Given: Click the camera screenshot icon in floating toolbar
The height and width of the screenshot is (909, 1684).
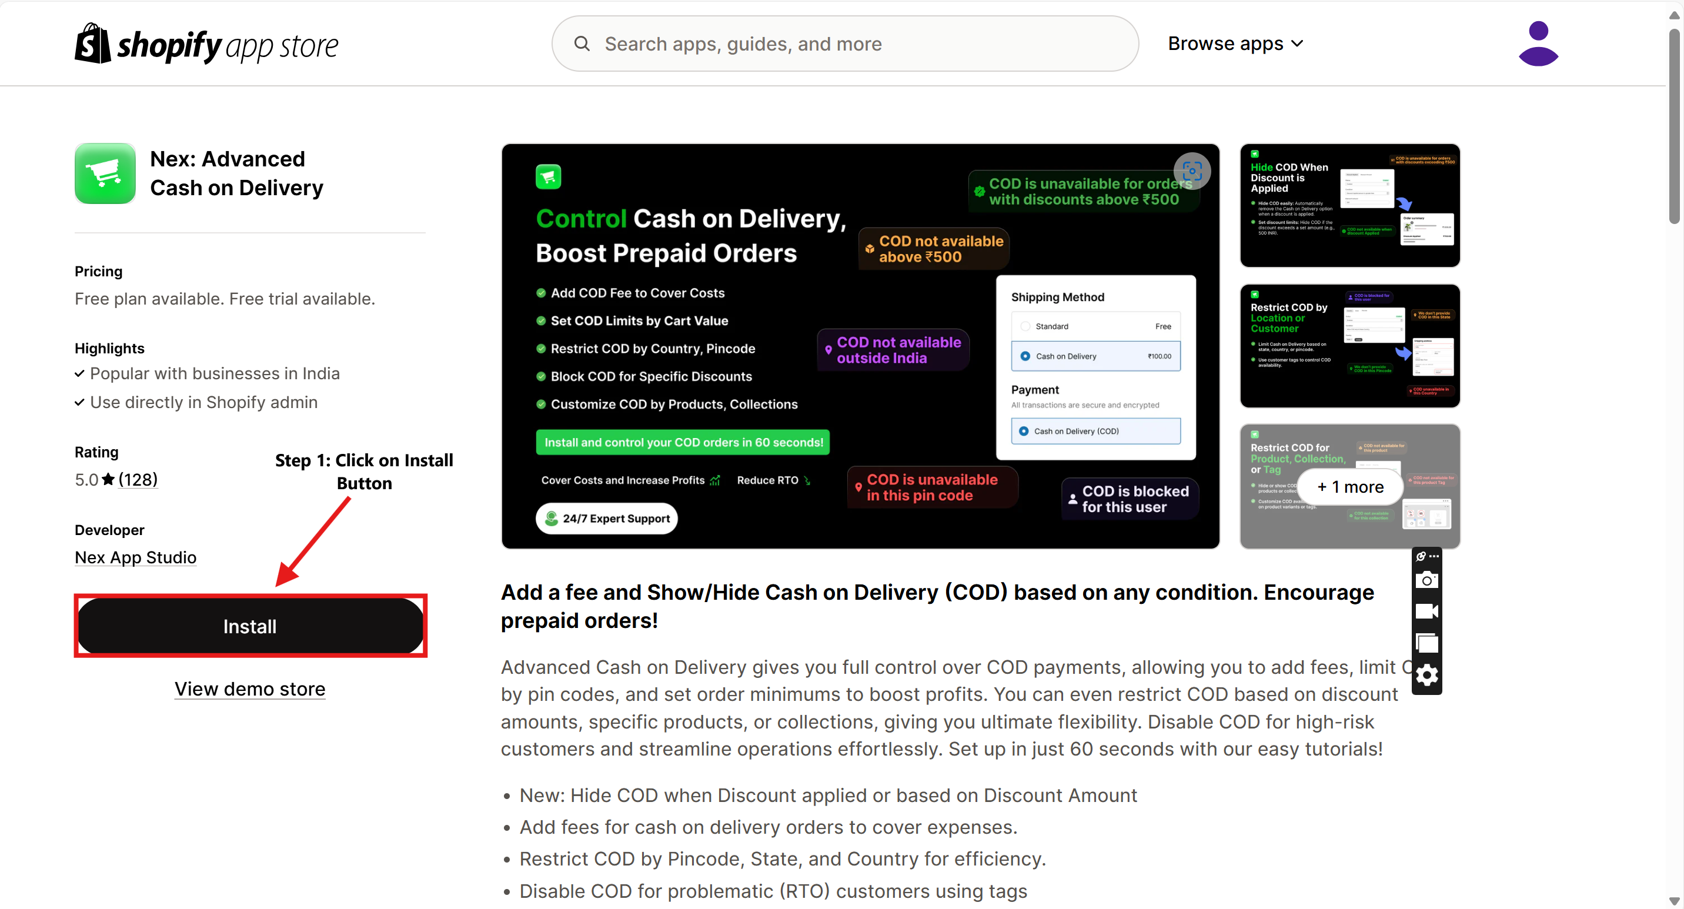Looking at the screenshot, I should [1426, 580].
